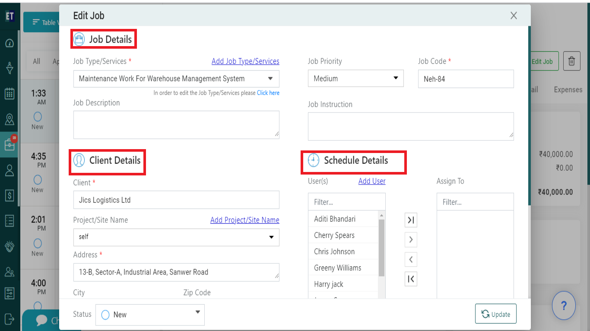590x331 pixels.
Task: Move all users to Assign To
Action: coord(411,220)
